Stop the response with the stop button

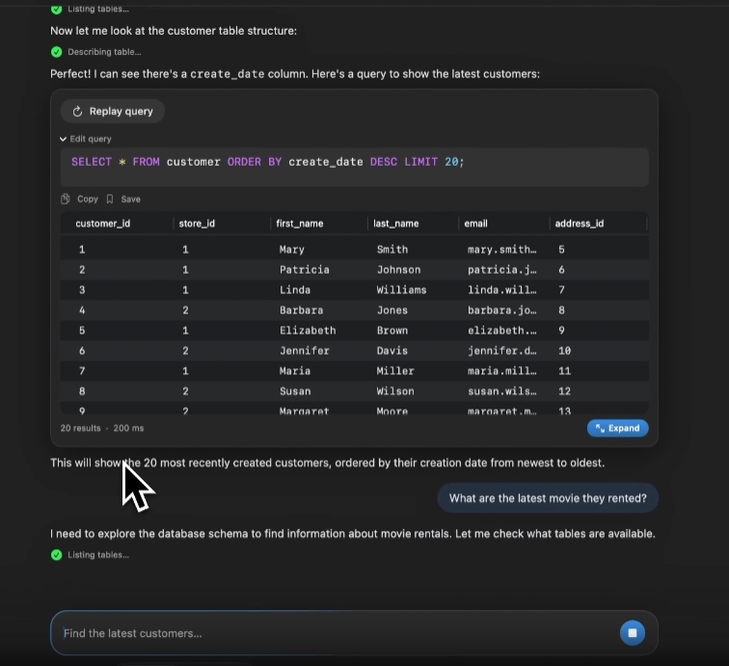point(632,632)
